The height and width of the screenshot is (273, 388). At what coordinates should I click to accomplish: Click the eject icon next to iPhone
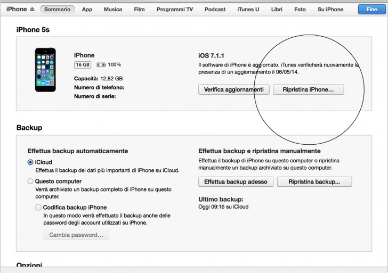tap(32, 10)
